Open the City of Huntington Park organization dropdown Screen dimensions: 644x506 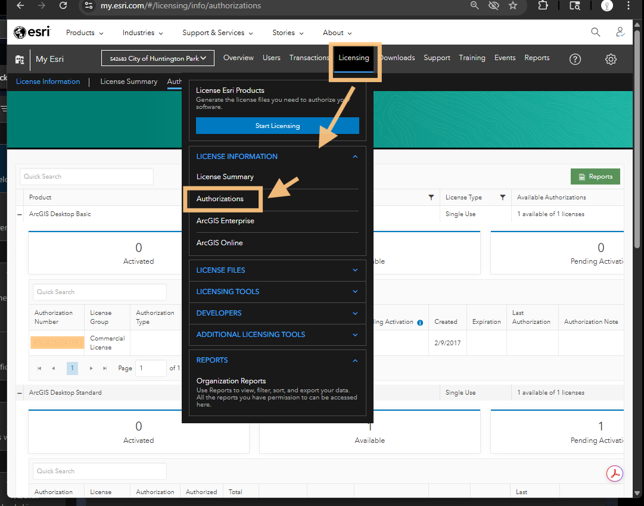pyautogui.click(x=158, y=58)
